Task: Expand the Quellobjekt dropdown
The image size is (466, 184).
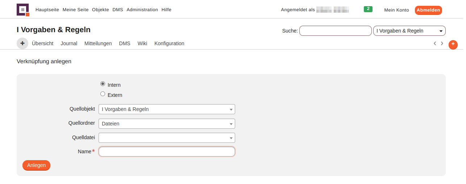Action: (x=167, y=109)
